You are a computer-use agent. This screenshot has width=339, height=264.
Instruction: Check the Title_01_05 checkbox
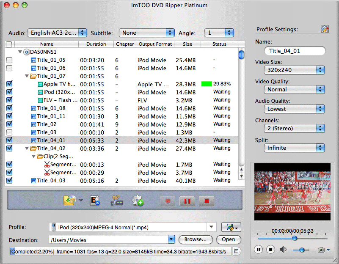coord(9,60)
